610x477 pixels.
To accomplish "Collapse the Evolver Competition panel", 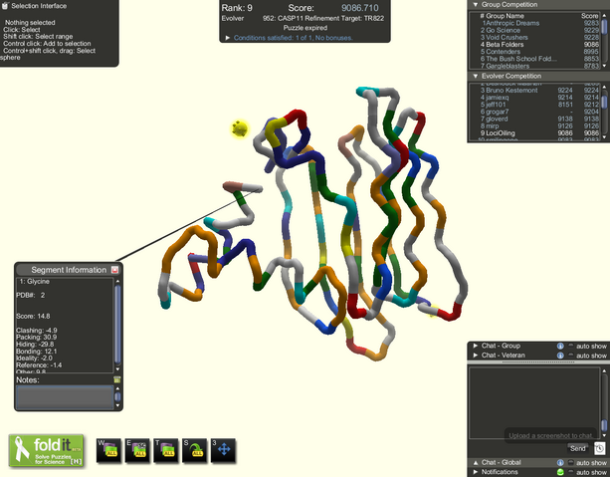I will 475,76.
